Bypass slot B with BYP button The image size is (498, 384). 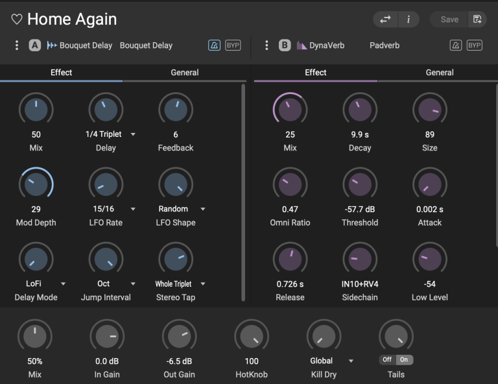pos(474,45)
